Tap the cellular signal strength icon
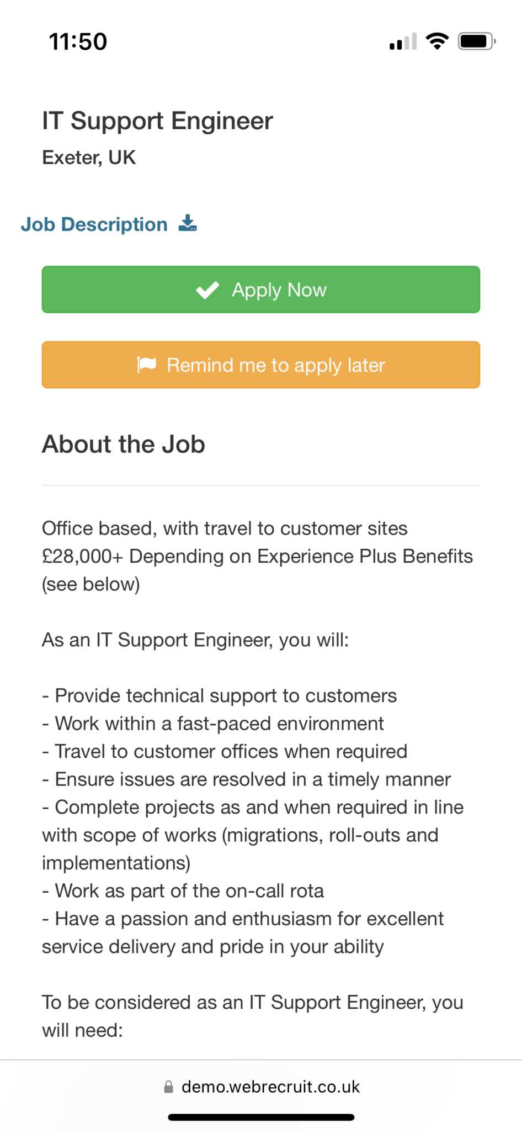 point(403,42)
